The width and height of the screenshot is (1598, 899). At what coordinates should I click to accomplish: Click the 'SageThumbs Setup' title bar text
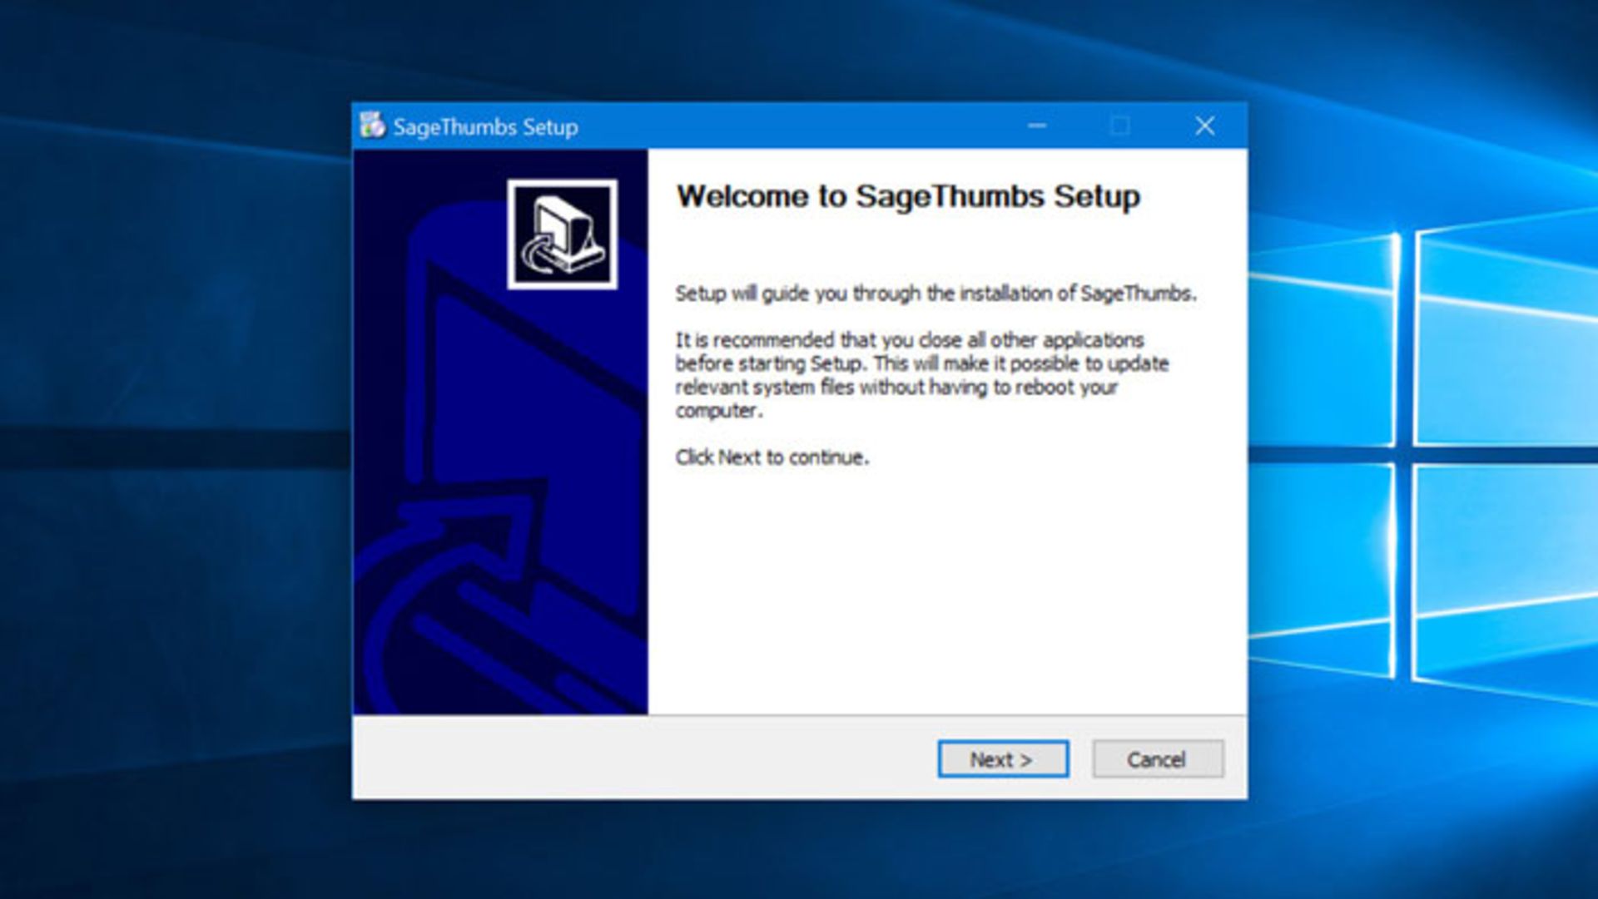[x=485, y=127]
